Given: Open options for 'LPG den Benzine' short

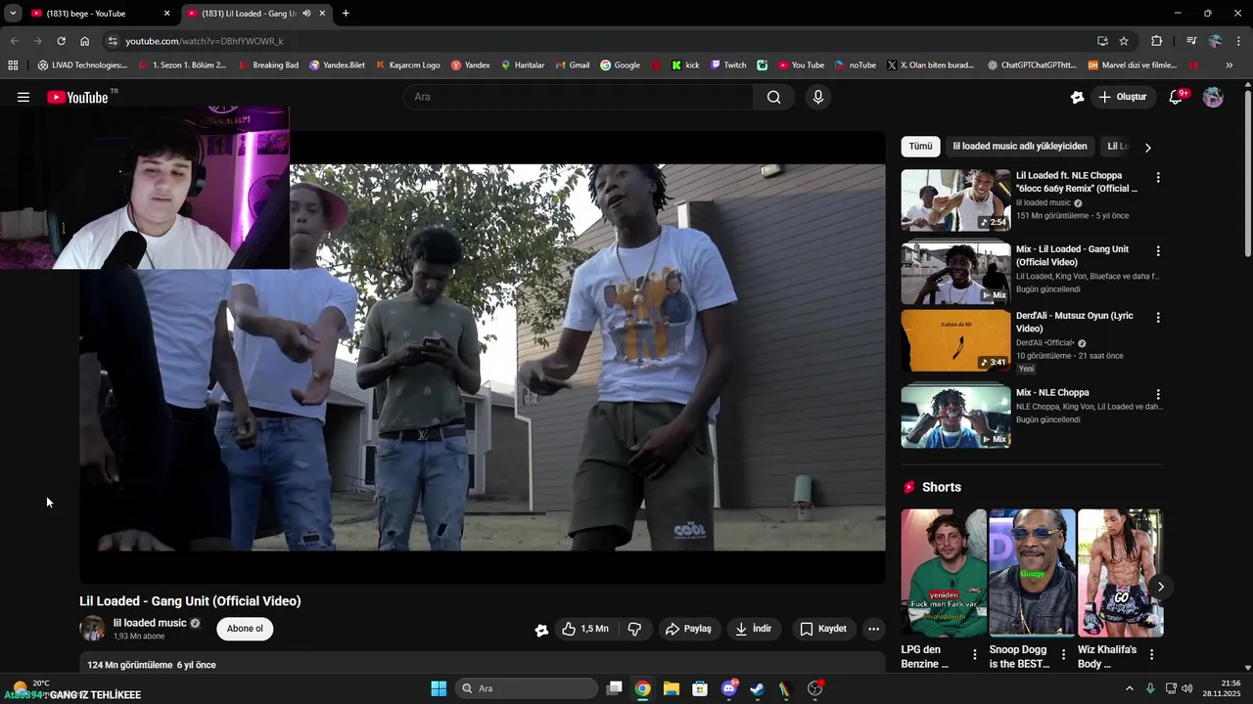Looking at the screenshot, I should point(974,655).
